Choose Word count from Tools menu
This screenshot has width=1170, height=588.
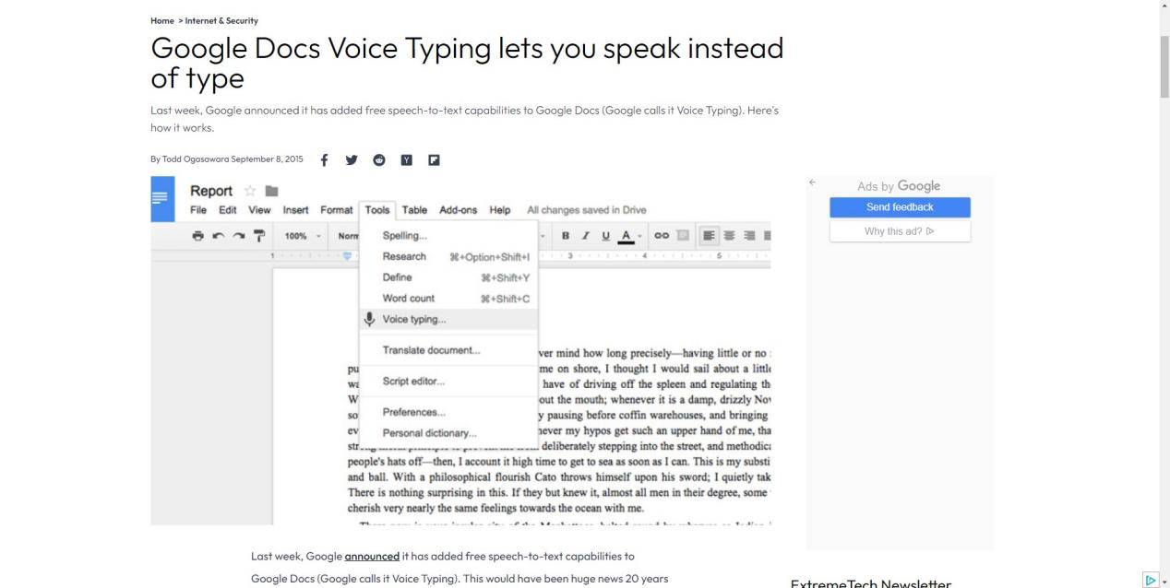click(448, 298)
